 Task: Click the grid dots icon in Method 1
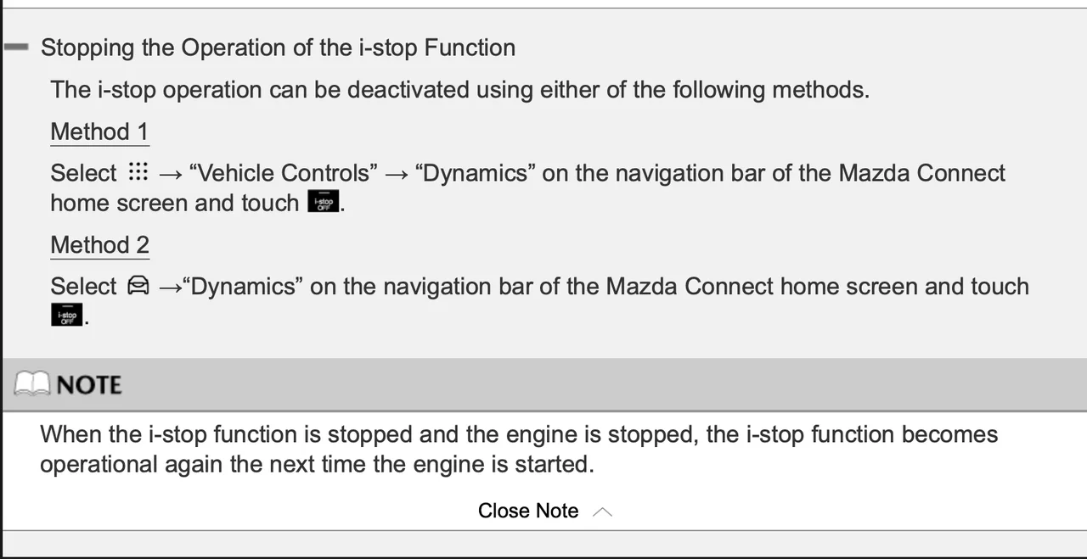(x=138, y=172)
